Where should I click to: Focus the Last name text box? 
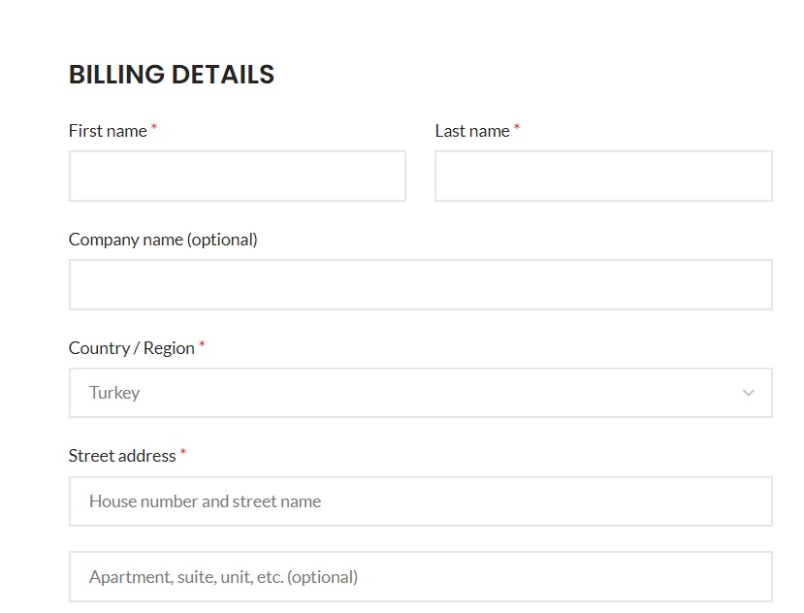click(603, 176)
